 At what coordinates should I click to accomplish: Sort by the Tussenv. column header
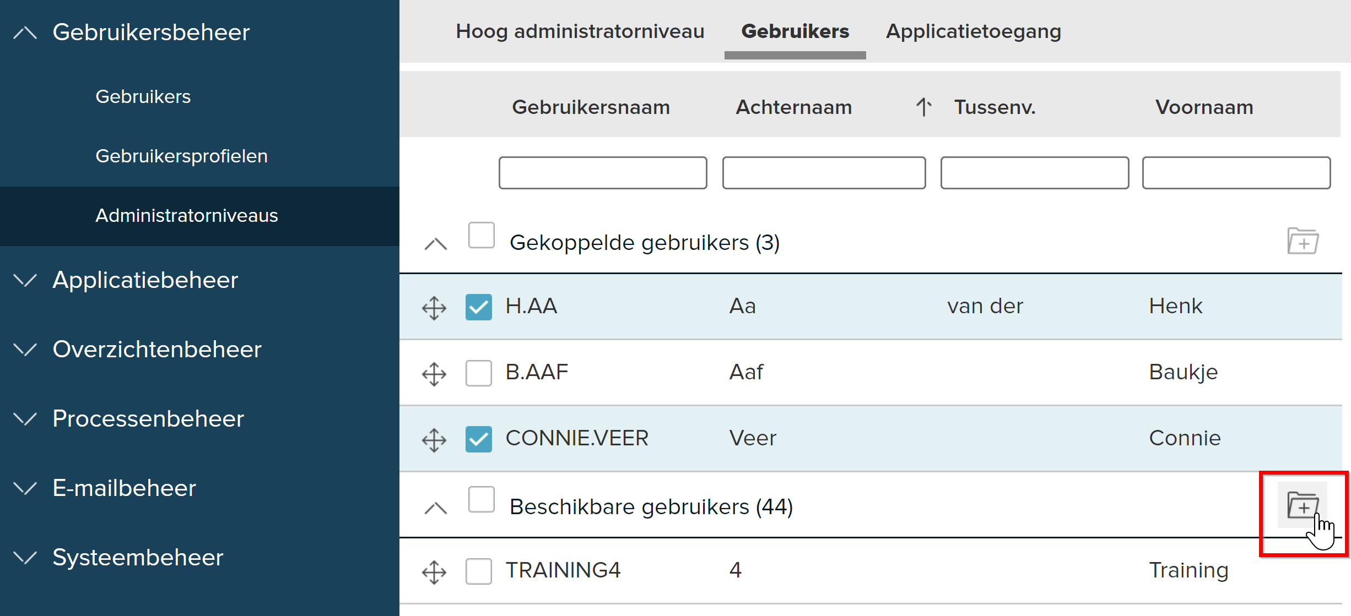point(995,107)
